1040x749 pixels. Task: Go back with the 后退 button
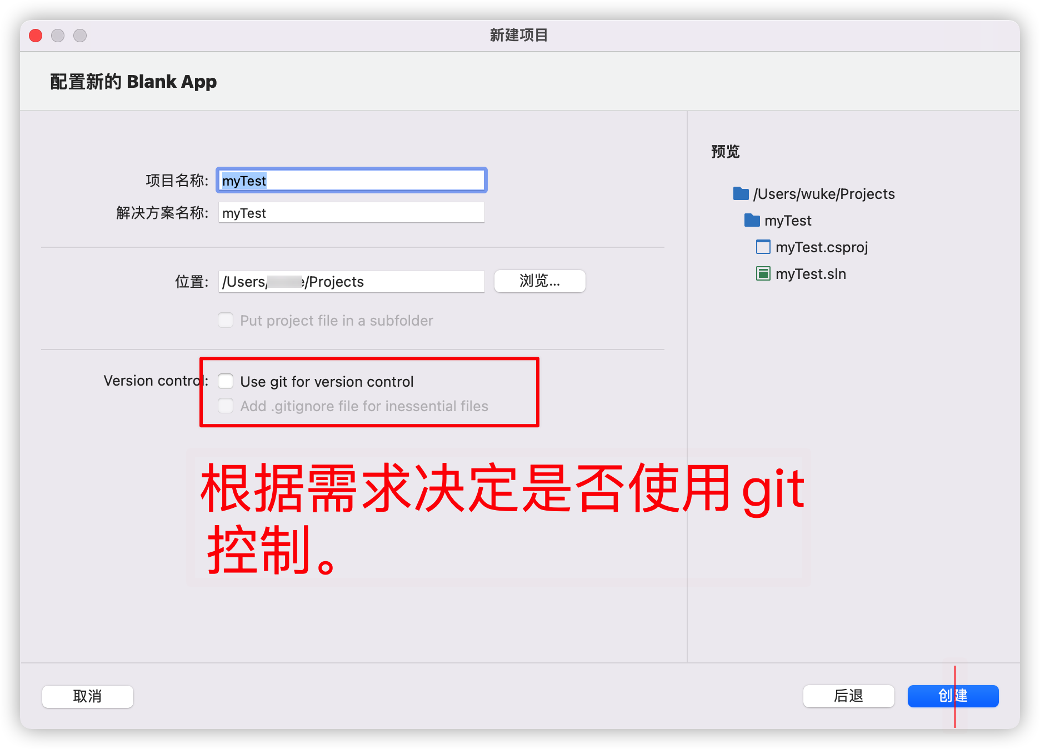click(x=848, y=696)
